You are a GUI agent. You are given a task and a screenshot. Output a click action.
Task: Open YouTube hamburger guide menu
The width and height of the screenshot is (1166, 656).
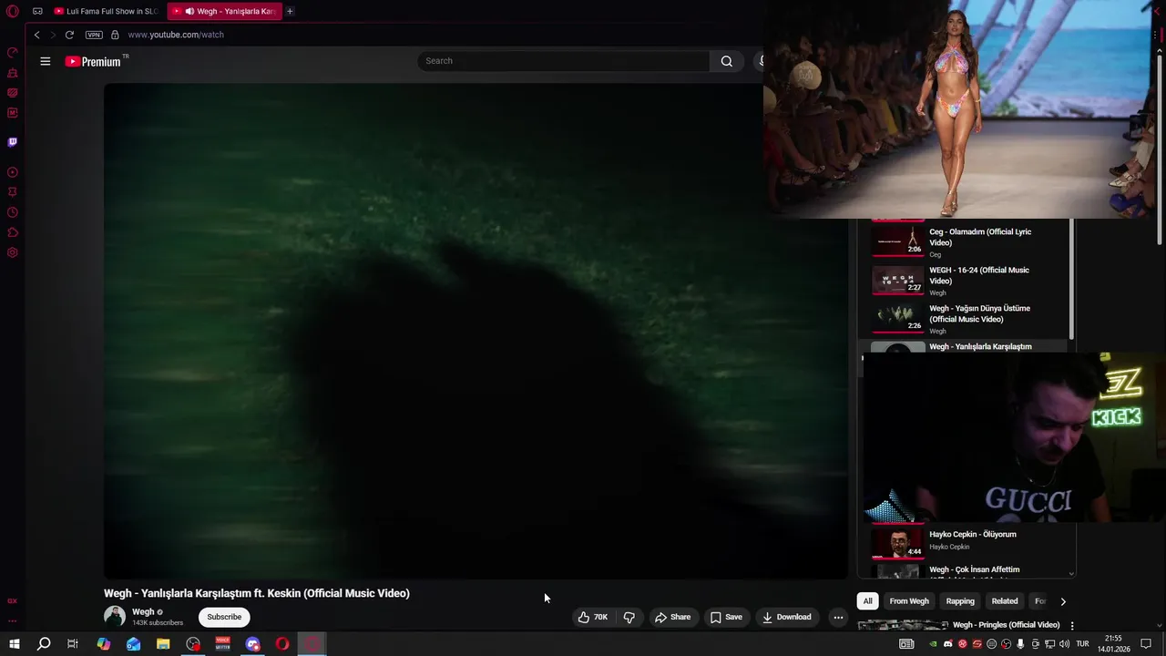coord(46,61)
